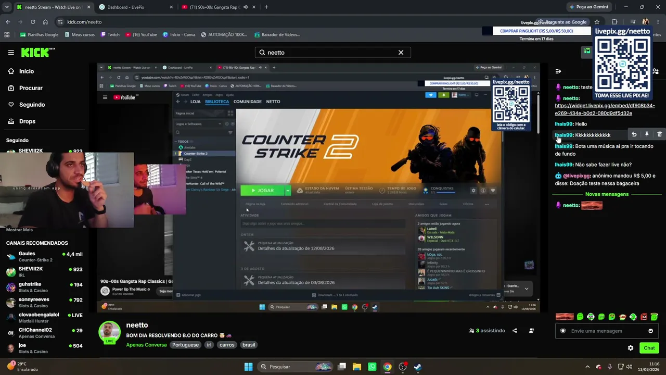Delete lhais99's Kkkkk chat message
Viewport: 666px width, 375px height.
[659, 134]
